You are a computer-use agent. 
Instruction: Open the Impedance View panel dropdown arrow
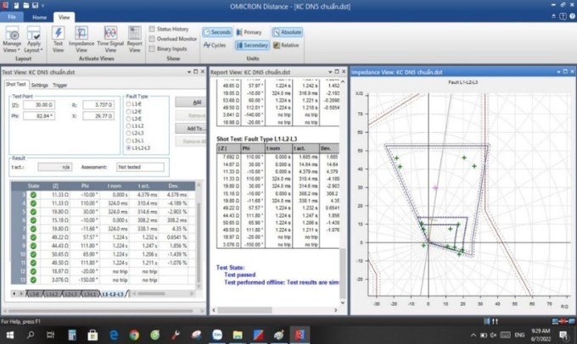pyautogui.click(x=559, y=72)
